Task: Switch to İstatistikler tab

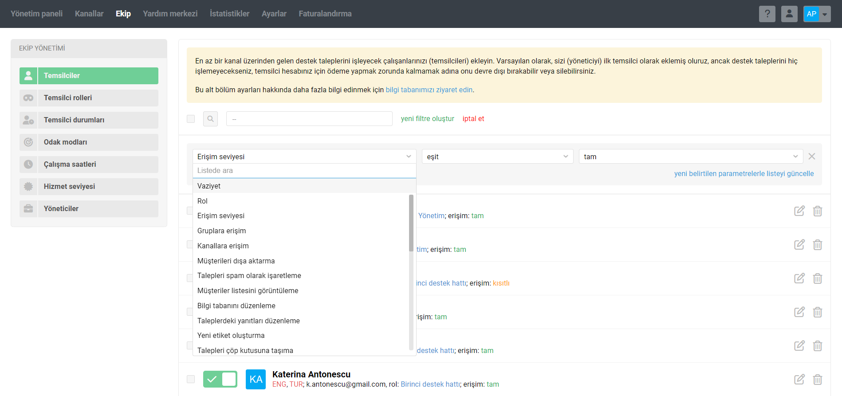Action: [x=229, y=14]
